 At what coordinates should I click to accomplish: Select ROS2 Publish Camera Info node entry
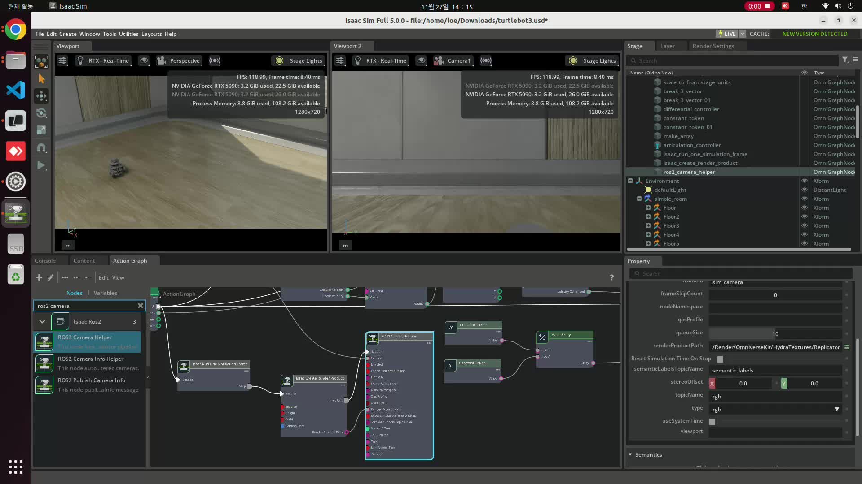88,385
